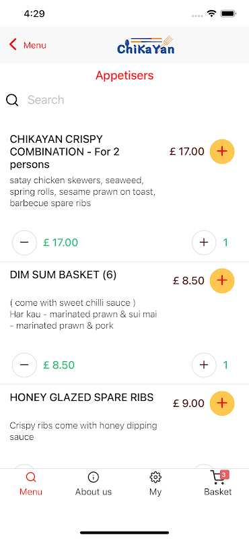Viewport: 249px width, 539px height.
Task: Tap the basket item count badge
Action: (x=224, y=475)
